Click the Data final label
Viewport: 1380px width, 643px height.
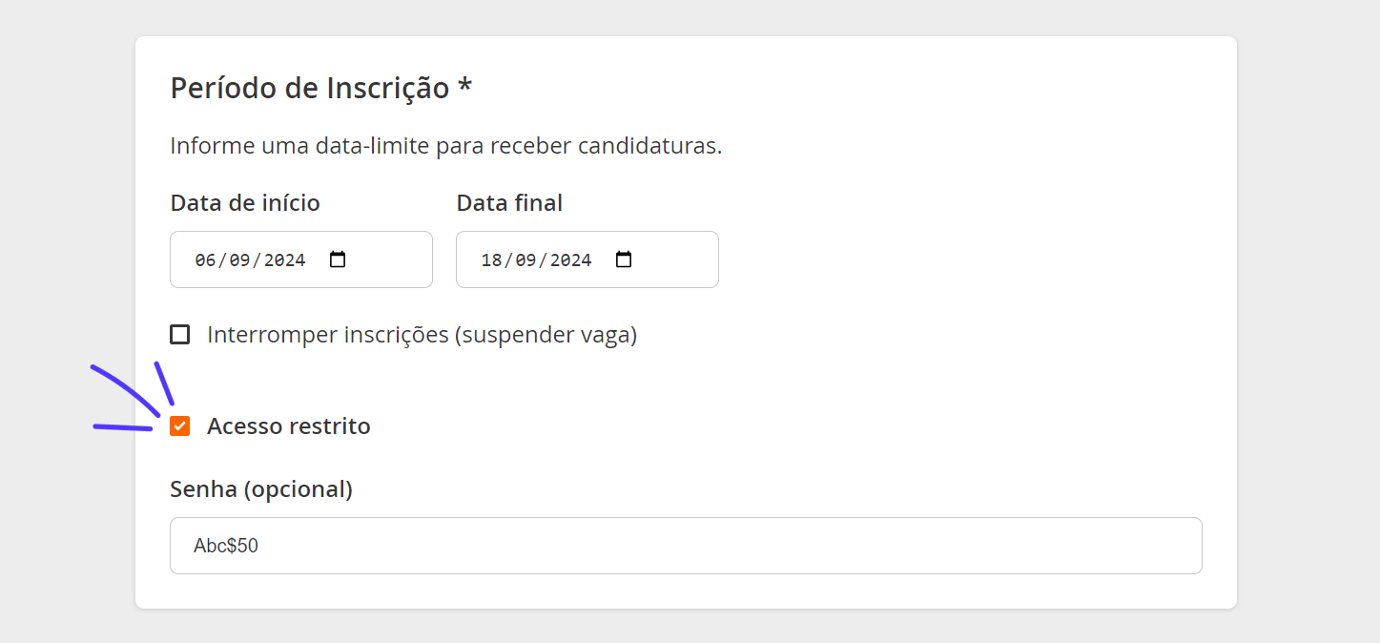coord(509,203)
